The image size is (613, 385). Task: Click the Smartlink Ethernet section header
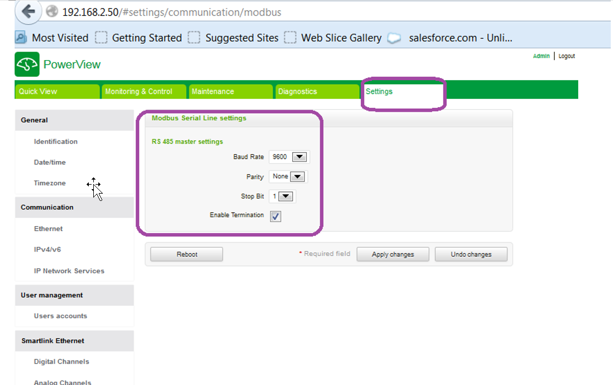click(74, 341)
